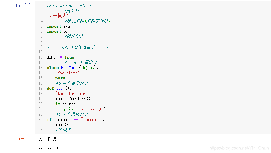Click the docstring "另一模块" in code
Screen dimensions: 271x153
pos(58,16)
